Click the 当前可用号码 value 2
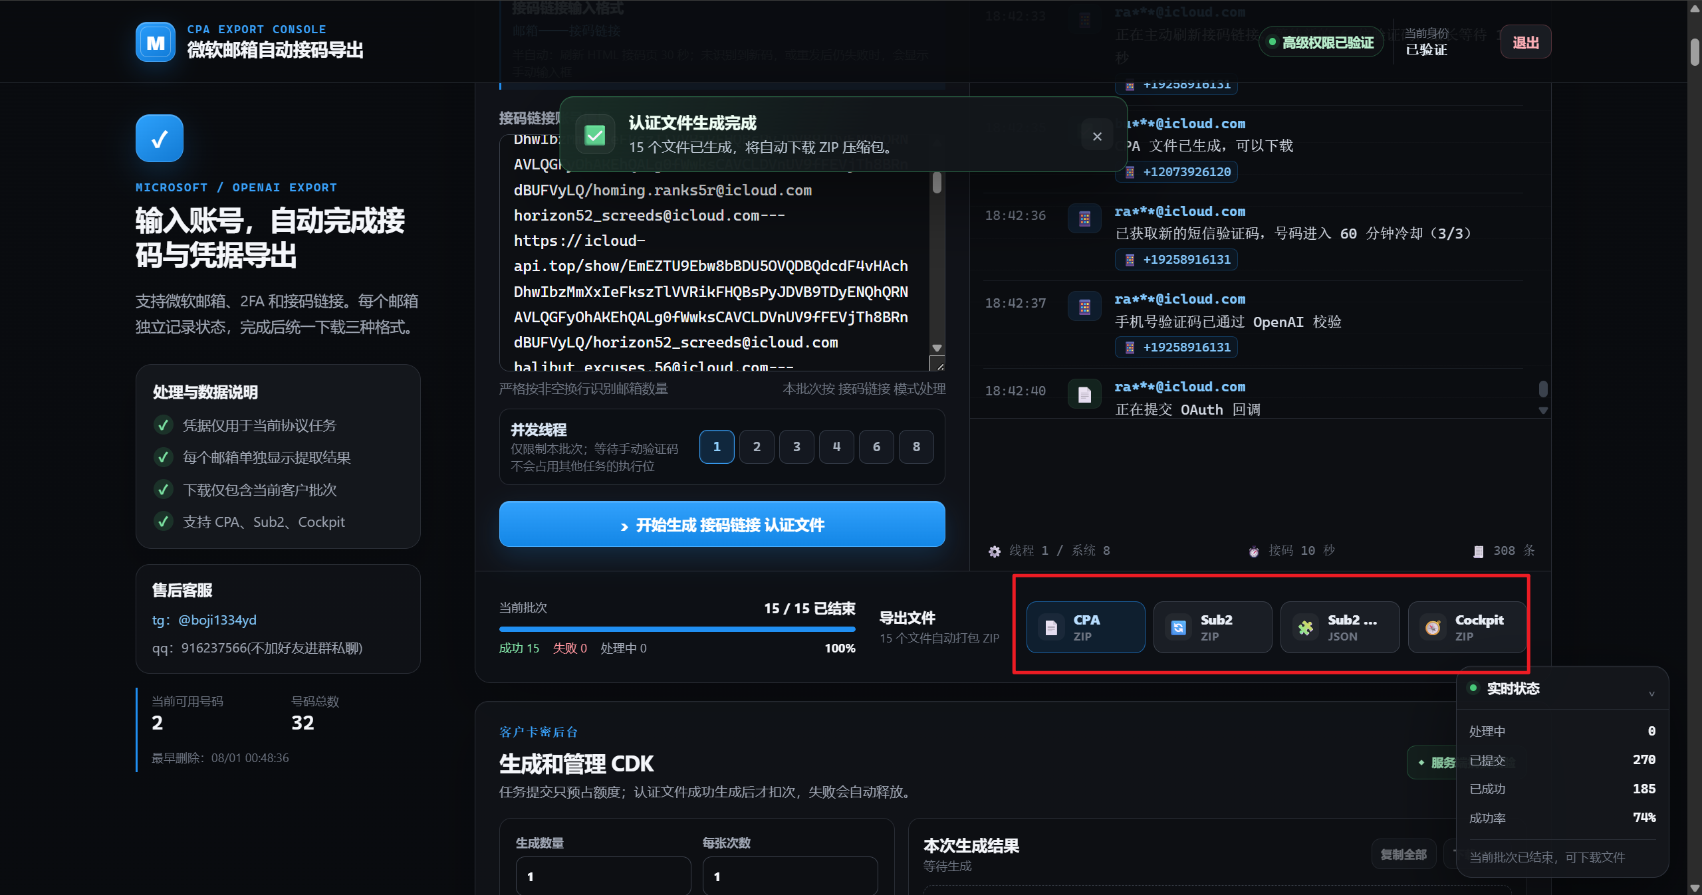 click(x=157, y=723)
